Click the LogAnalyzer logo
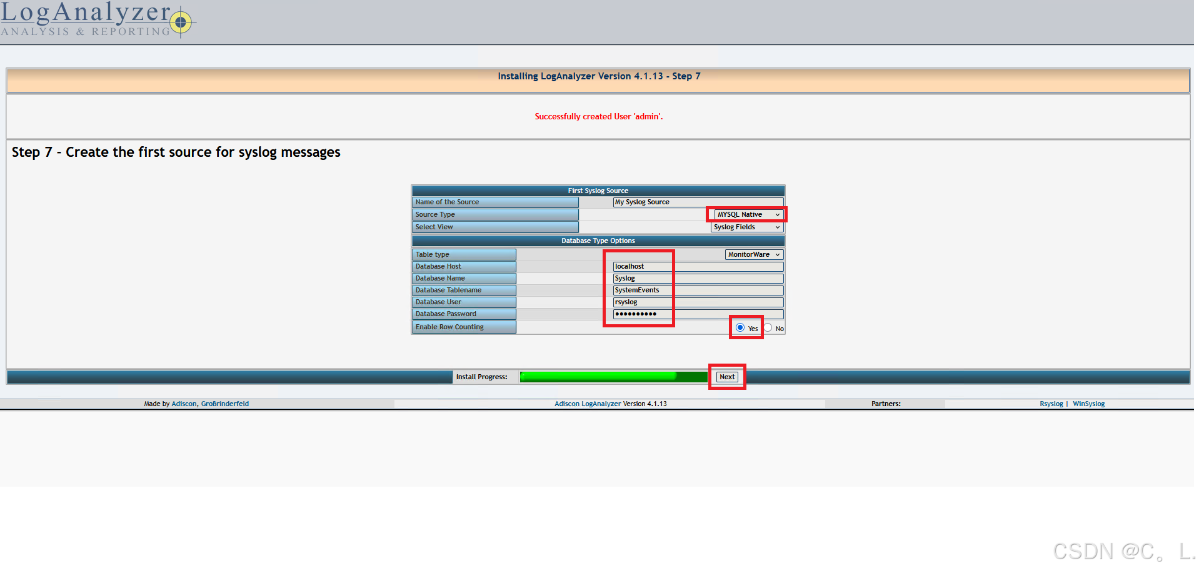Image resolution: width=1199 pixels, height=571 pixels. [98, 19]
